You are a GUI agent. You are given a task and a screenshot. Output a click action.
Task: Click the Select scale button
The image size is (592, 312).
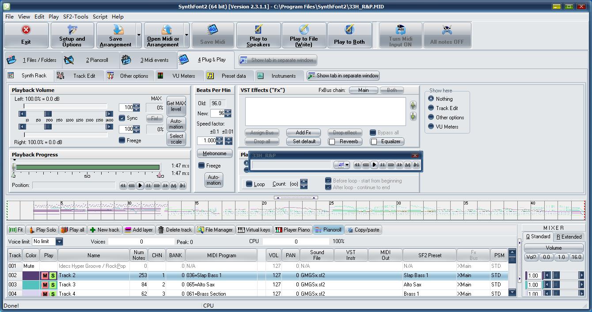pos(176,139)
